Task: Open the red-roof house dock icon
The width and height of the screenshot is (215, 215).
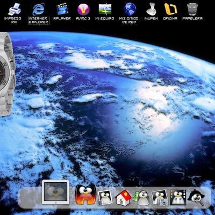Action: point(123,197)
